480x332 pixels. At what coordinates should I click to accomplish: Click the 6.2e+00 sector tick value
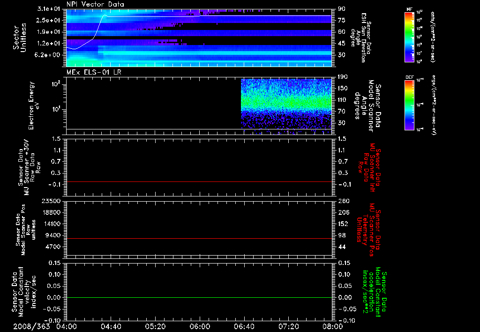click(x=48, y=55)
